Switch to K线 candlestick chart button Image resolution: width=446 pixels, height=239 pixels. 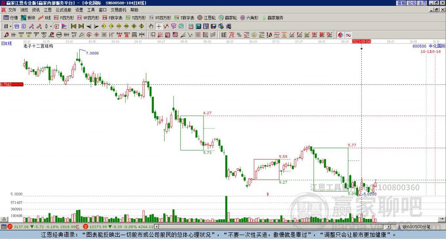[x=44, y=17]
